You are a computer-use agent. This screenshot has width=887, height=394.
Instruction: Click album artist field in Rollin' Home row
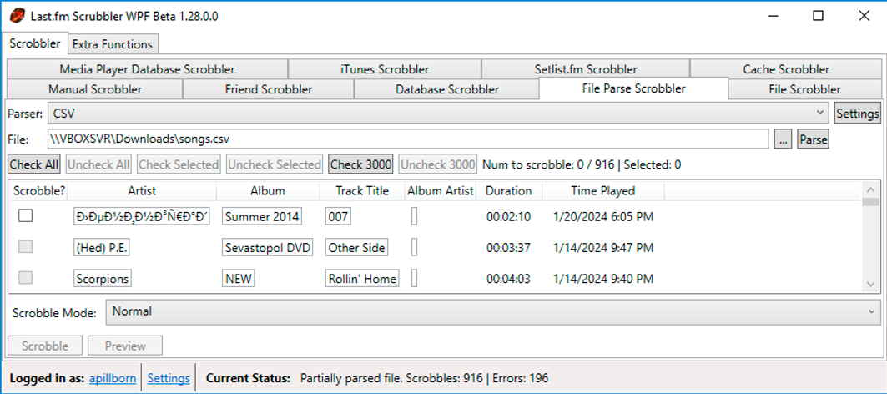415,279
